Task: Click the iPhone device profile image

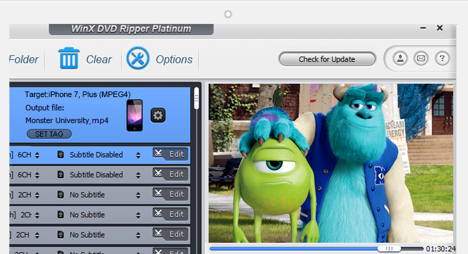Action: pyautogui.click(x=135, y=115)
